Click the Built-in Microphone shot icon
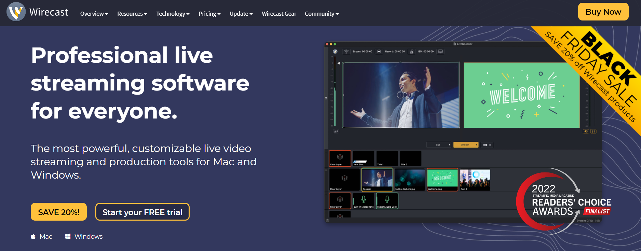641x251 pixels. click(364, 200)
